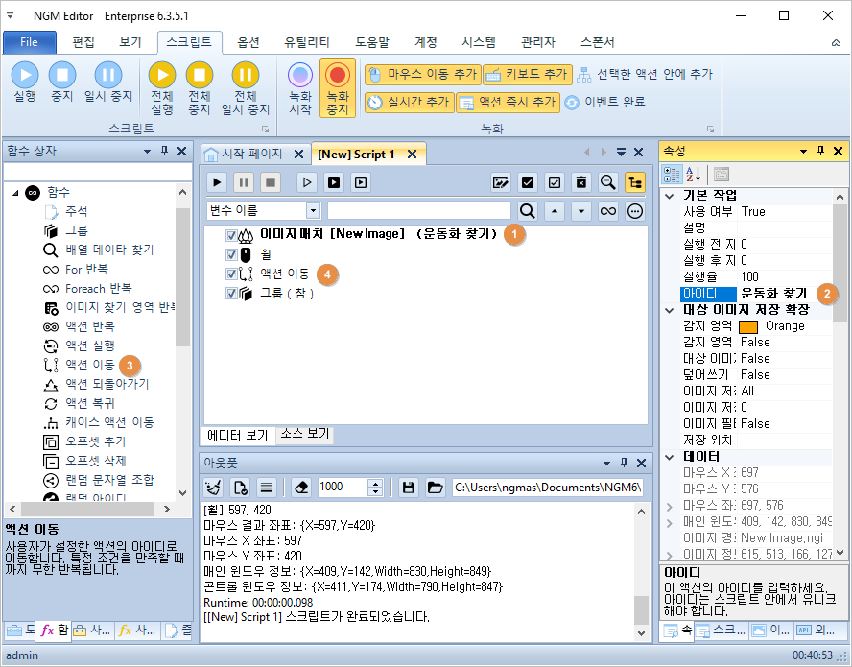The width and height of the screenshot is (852, 667).
Task: Click the 실시간 추가 button
Action: pos(409,102)
